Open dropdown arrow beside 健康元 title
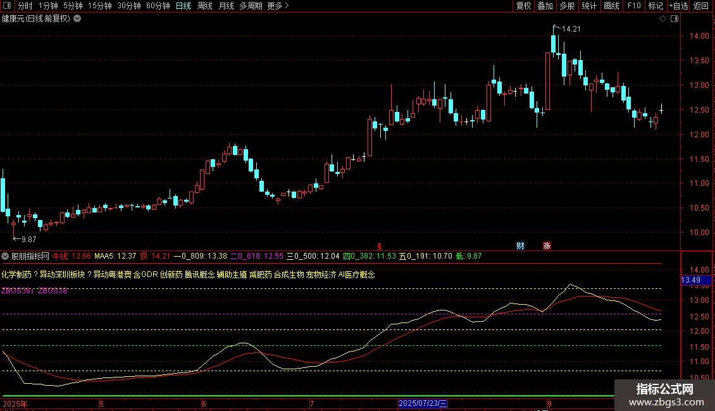 [77, 18]
